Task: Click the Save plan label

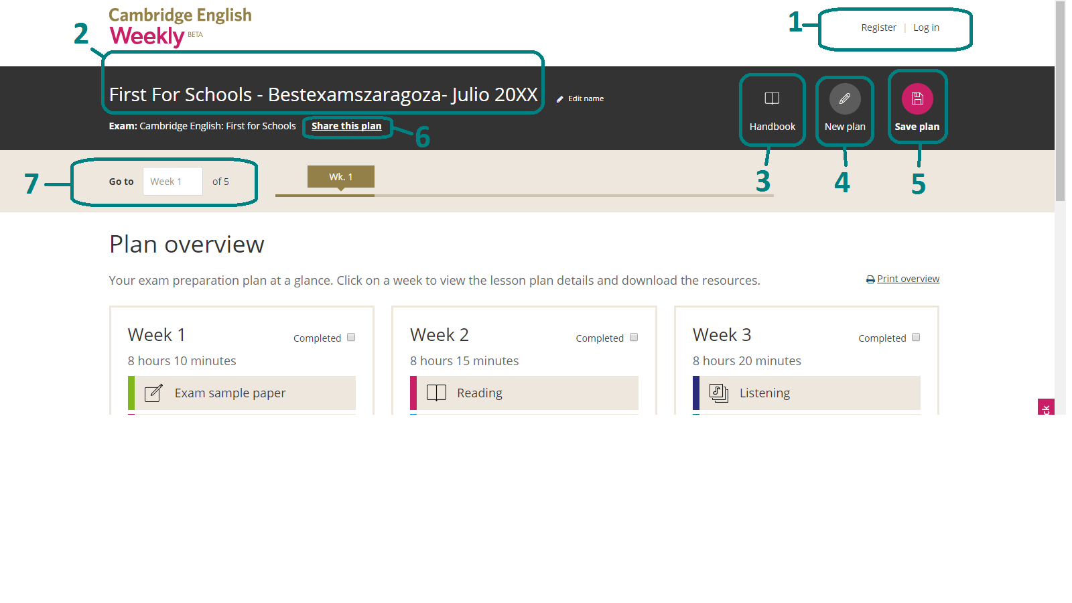Action: (x=917, y=127)
